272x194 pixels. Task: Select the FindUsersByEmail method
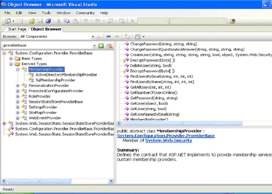coord(162,76)
